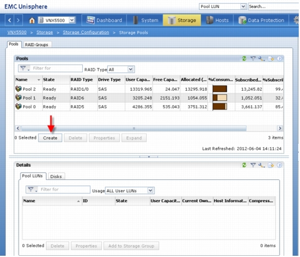
Task: Sort by User Capacity column header in Pools
Action: 139,80
